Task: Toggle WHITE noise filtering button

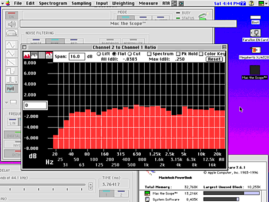Action: click(x=36, y=41)
